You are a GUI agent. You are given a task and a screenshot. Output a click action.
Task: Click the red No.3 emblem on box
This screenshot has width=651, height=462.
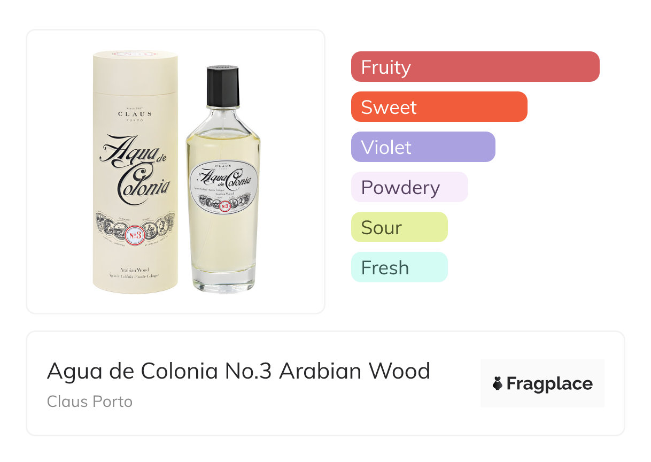(x=135, y=235)
